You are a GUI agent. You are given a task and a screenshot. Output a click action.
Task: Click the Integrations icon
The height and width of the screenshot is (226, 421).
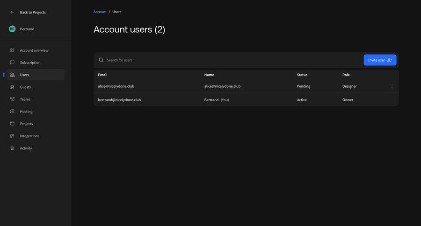pos(12,136)
